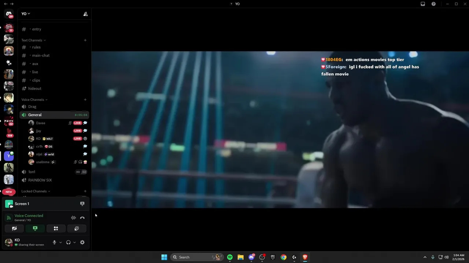Open Logitech G HUB from the taskbar
This screenshot has width=469, height=263.
pos(294,257)
